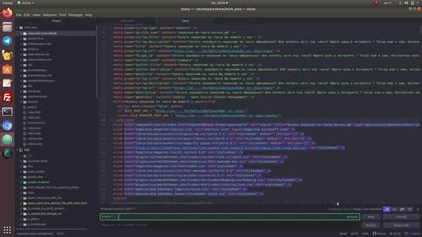Collapse the help project root folder
Viewport: 422px width, 237px height.
tap(18, 150)
